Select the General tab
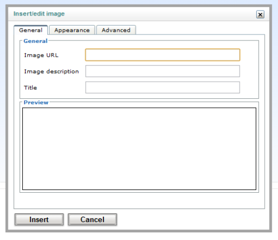This screenshot has height=240, width=278. (x=31, y=30)
